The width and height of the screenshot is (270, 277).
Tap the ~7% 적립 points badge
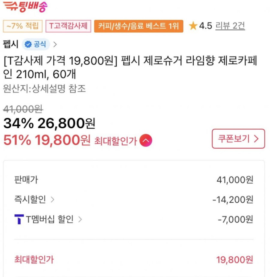click(23, 26)
